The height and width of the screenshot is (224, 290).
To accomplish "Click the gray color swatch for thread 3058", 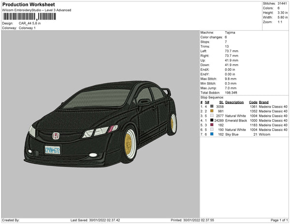I will [x=212, y=106].
